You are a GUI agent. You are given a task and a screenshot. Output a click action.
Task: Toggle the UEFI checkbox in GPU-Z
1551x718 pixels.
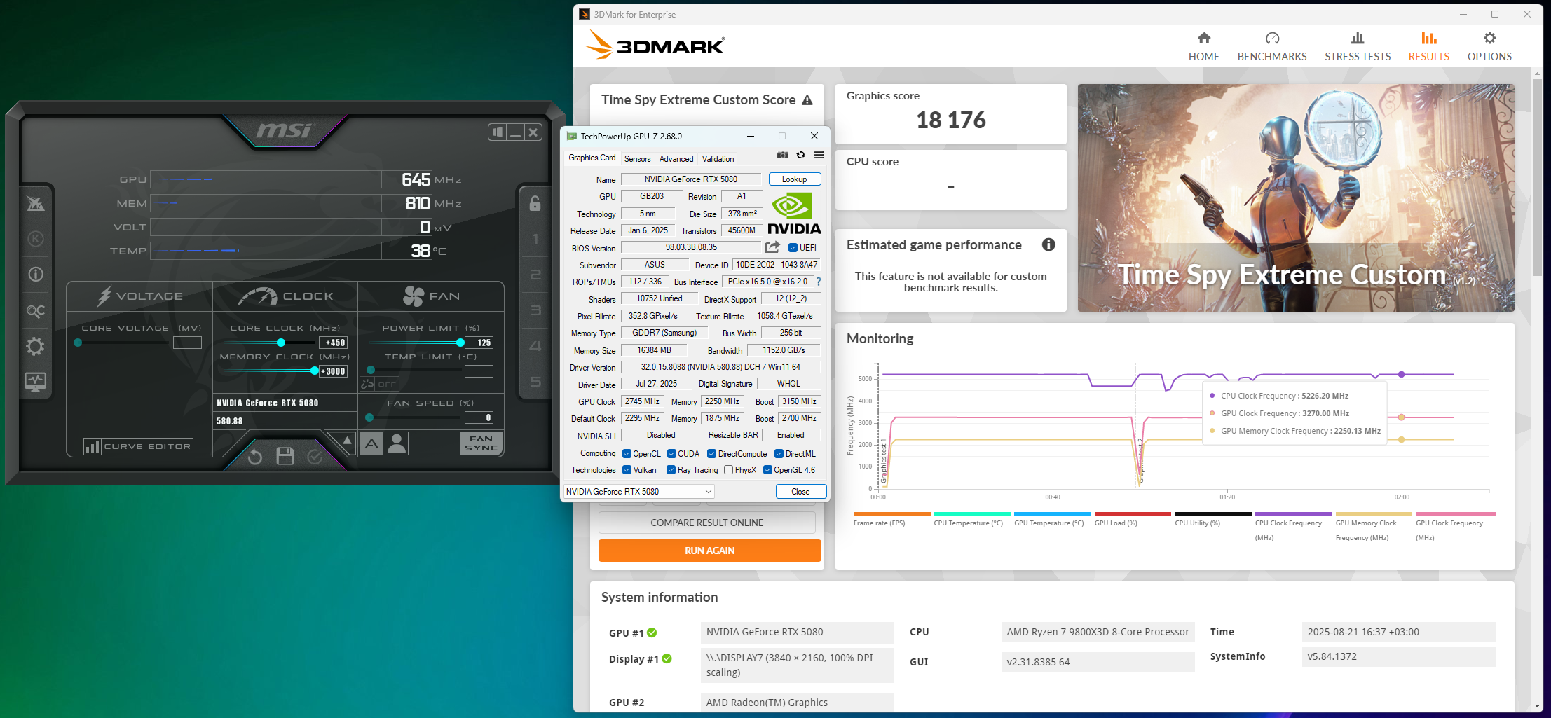(793, 248)
